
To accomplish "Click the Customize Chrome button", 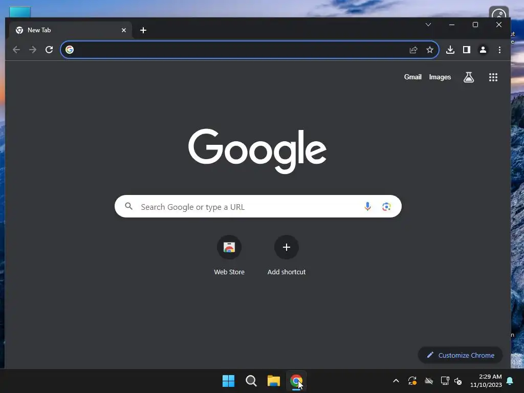I will (460, 355).
